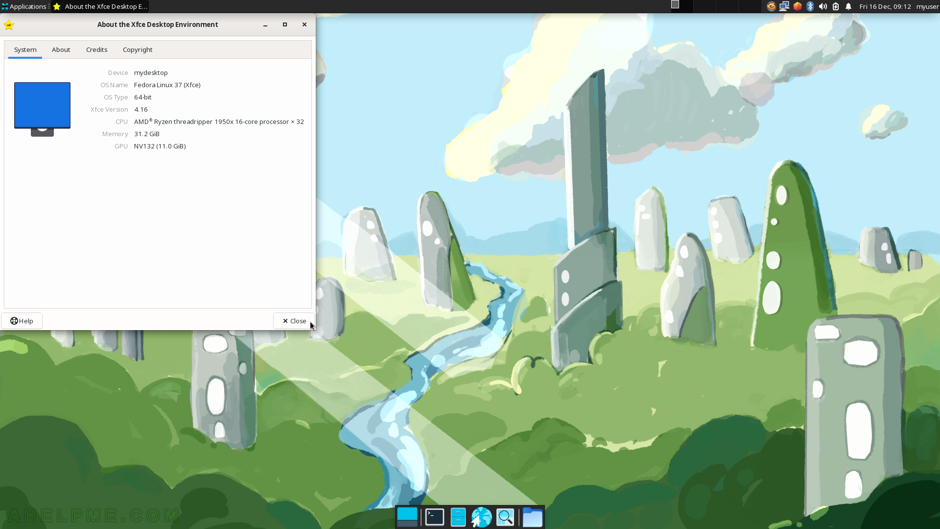
Task: Select the OS Type value '64-bit'
Action: click(x=143, y=97)
